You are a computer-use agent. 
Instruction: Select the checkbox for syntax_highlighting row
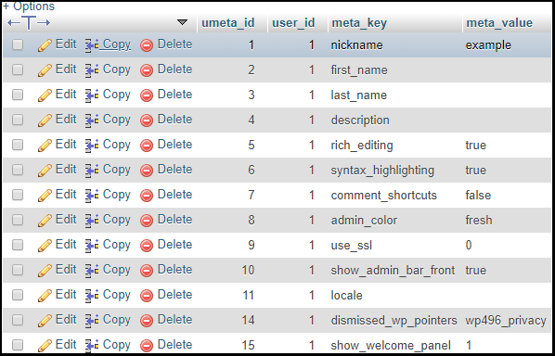point(18,170)
